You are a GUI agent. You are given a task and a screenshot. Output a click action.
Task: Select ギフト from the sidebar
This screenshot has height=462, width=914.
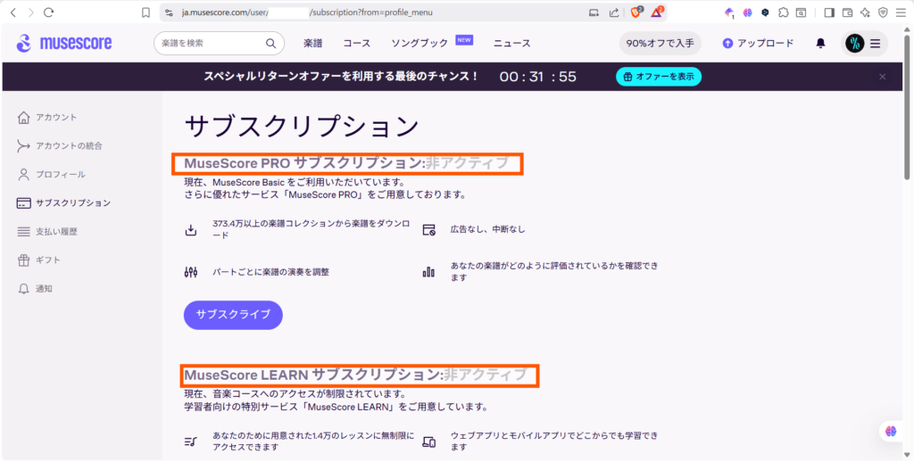pyautogui.click(x=47, y=260)
